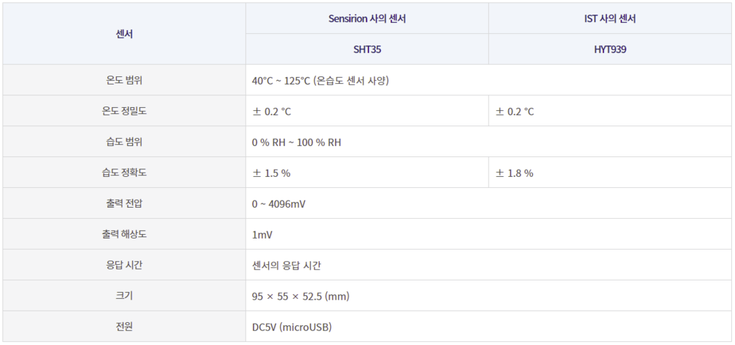The image size is (735, 345).
Task: Select the IST 사의 센서 column header
Action: point(609,19)
